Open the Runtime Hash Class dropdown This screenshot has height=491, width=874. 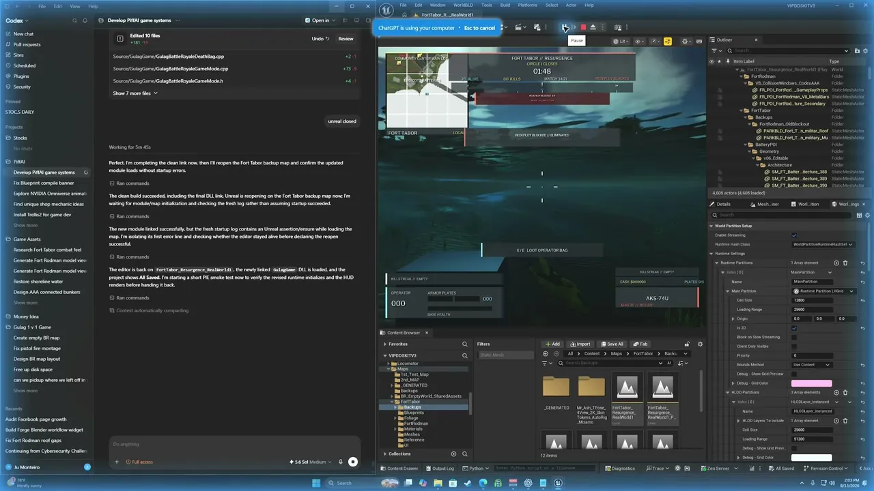click(x=823, y=244)
